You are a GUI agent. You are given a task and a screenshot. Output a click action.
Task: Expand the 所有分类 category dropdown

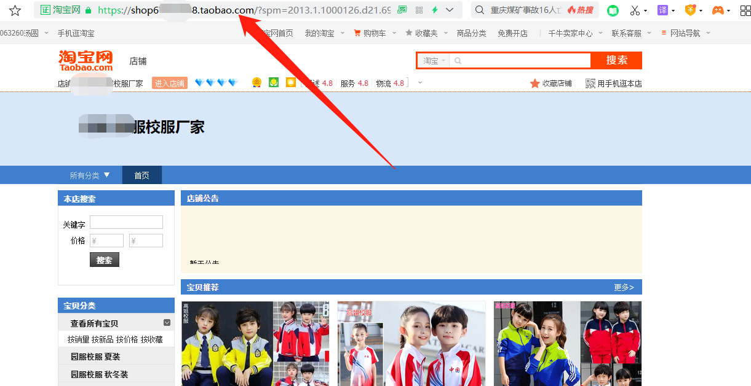coord(89,175)
